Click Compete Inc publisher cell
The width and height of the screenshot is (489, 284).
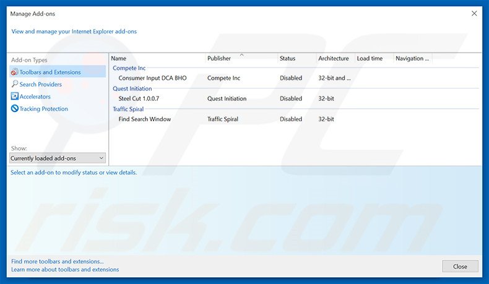tap(223, 78)
